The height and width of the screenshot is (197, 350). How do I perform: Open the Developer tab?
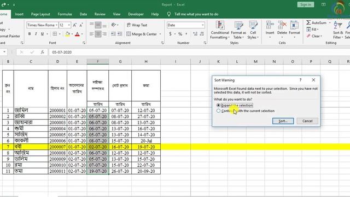136,14
